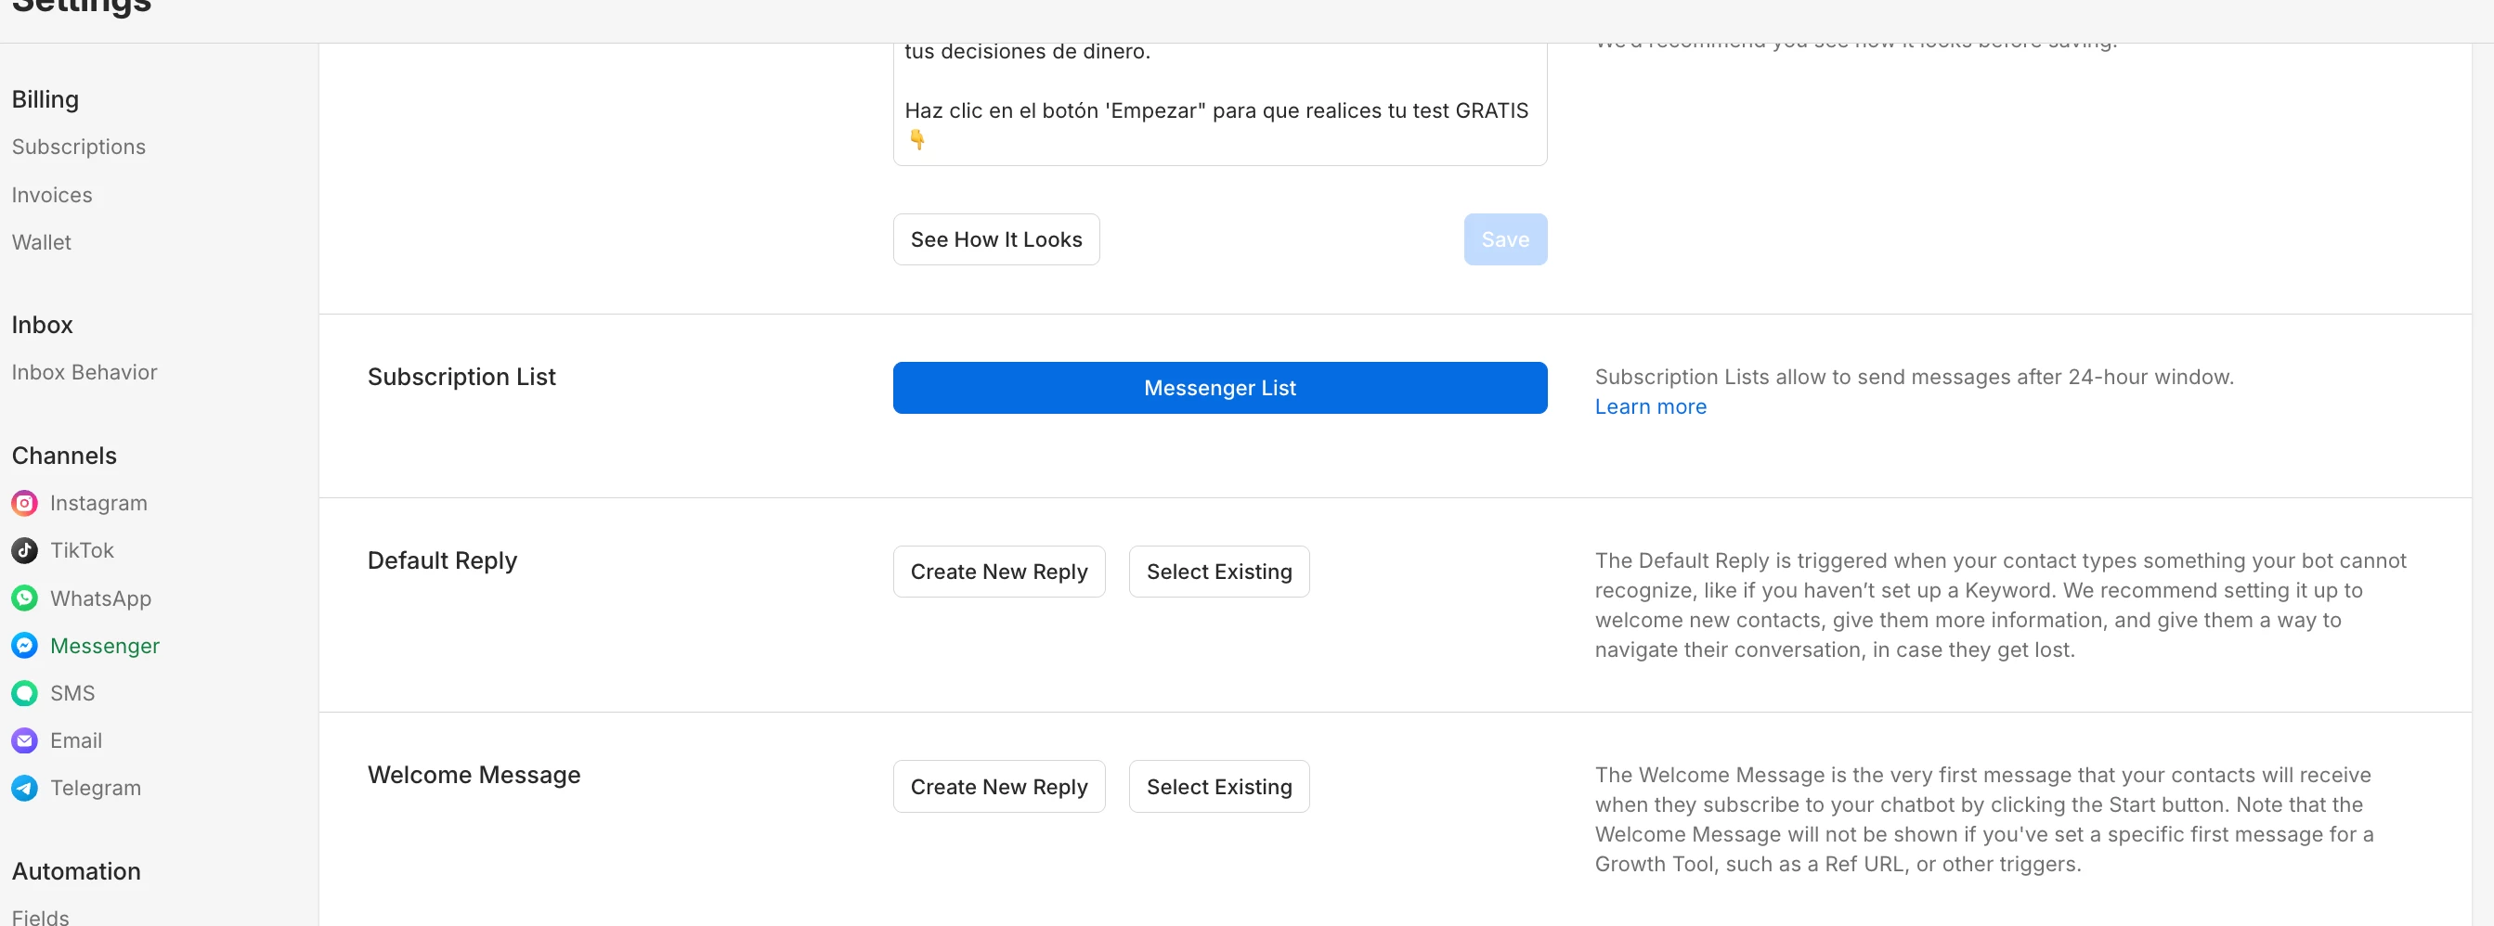Follow the Learn more link

tap(1650, 406)
